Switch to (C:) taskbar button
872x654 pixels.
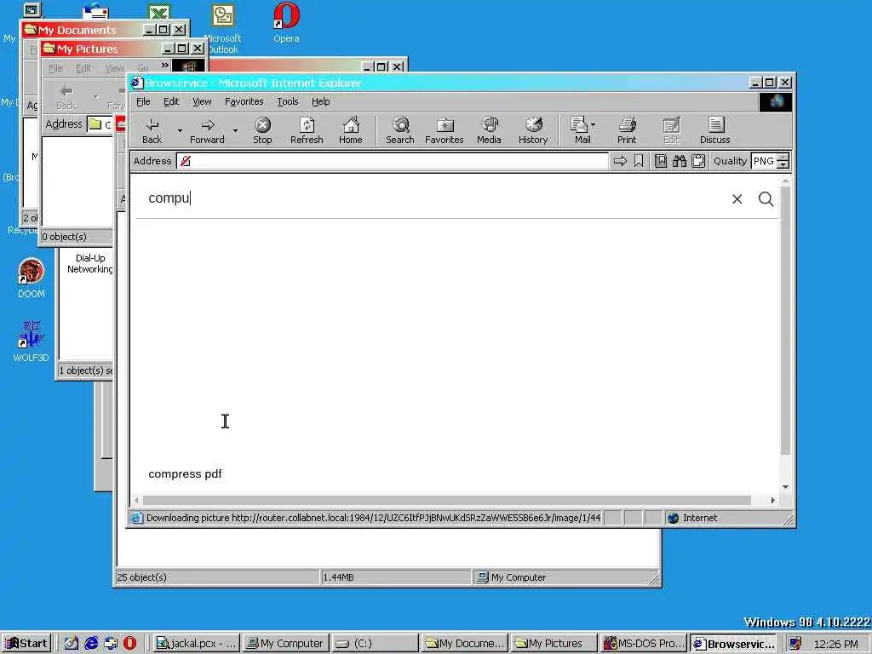[375, 644]
